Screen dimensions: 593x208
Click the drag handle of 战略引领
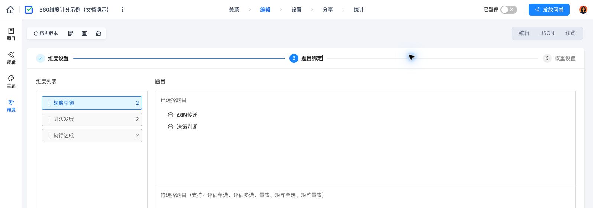point(48,103)
